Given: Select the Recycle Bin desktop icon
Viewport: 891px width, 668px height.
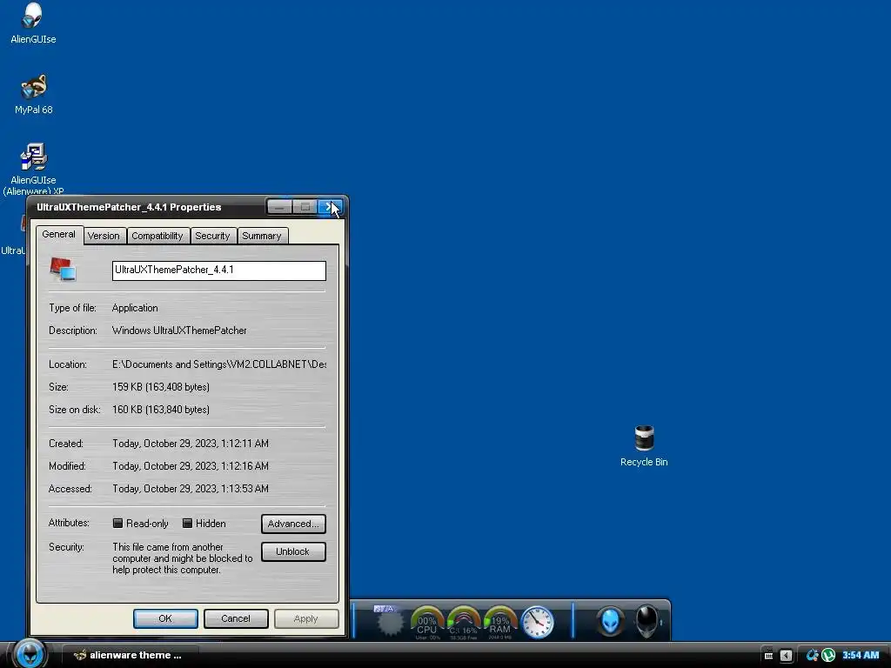Looking at the screenshot, I should (x=644, y=446).
